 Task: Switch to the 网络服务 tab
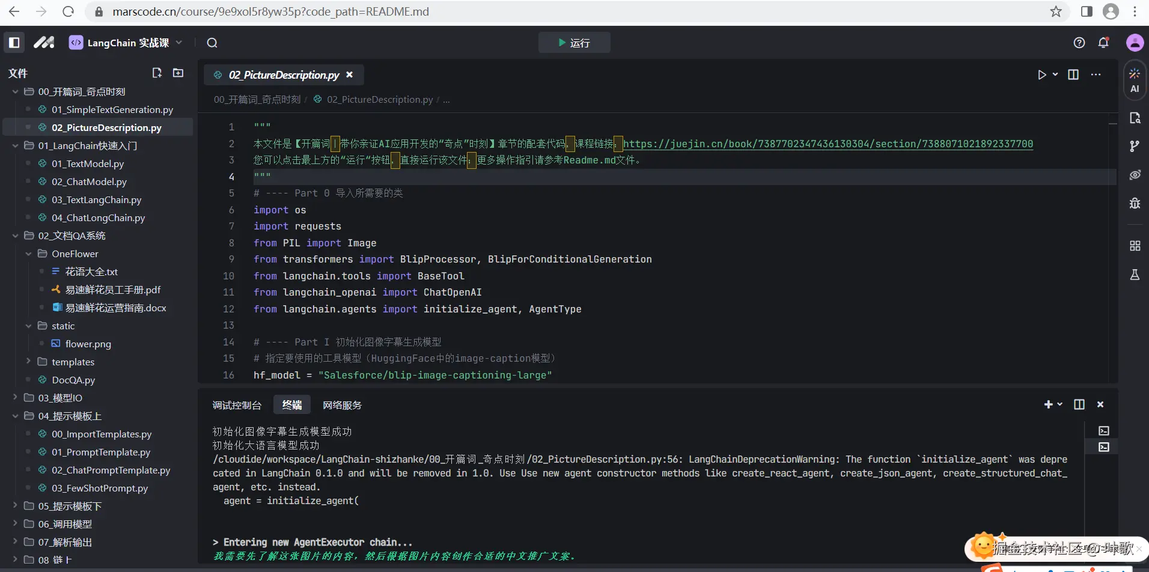point(342,405)
